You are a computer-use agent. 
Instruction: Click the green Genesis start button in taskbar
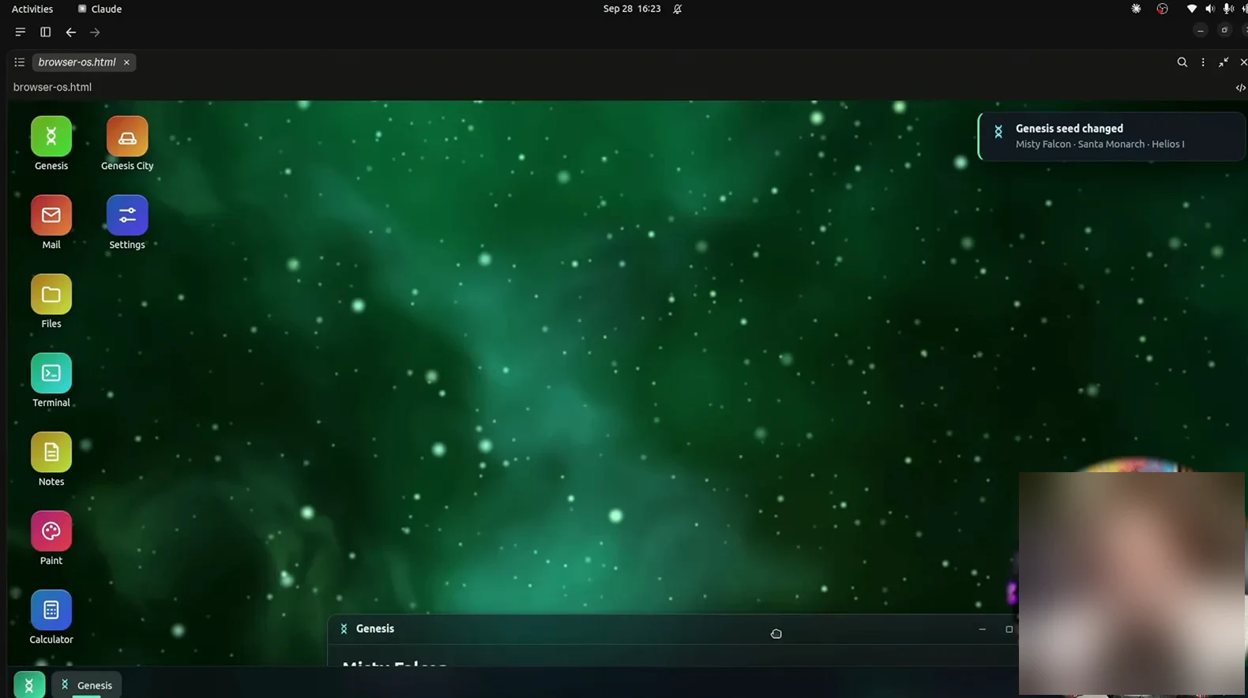tap(29, 685)
